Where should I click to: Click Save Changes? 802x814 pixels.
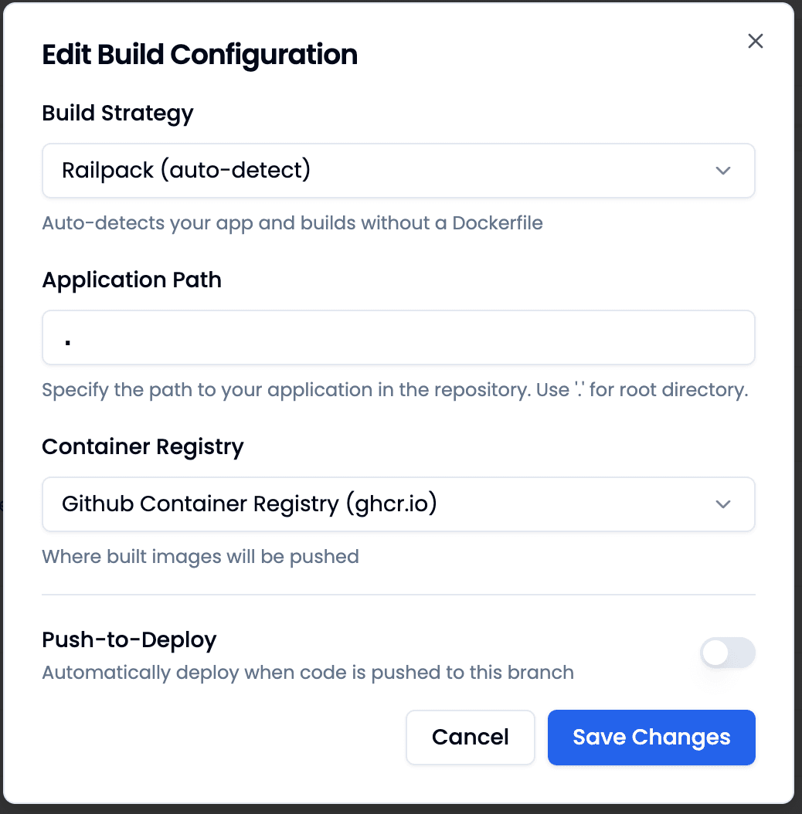pos(651,738)
